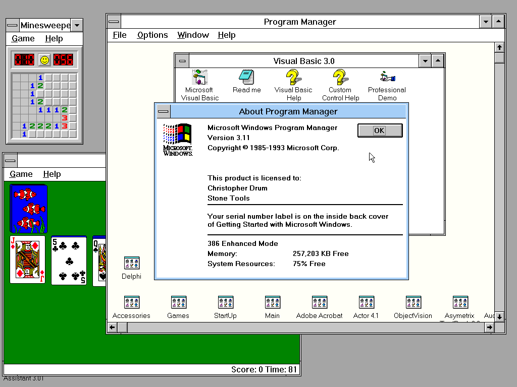Click the Solitaire Score and Time status
517x387 pixels.
pos(264,369)
